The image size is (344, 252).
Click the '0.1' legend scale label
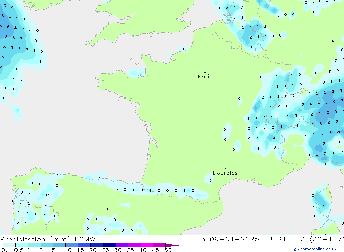pos(6,250)
